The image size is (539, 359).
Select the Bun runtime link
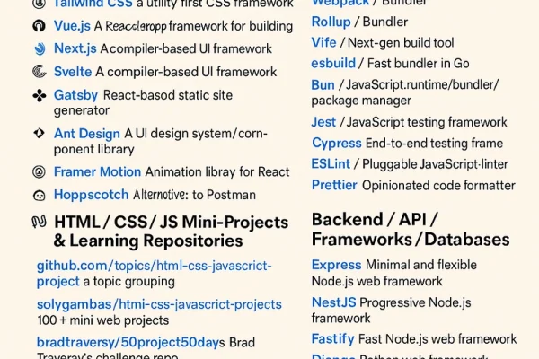(323, 83)
